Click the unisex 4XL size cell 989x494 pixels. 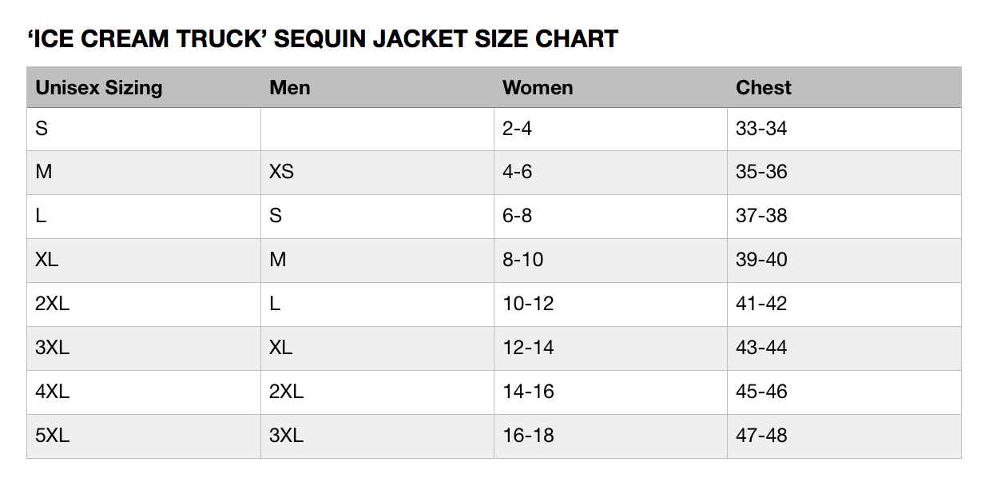[x=53, y=392]
